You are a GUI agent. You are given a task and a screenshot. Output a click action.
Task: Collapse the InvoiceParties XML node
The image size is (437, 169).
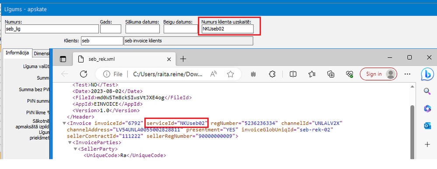(70, 142)
